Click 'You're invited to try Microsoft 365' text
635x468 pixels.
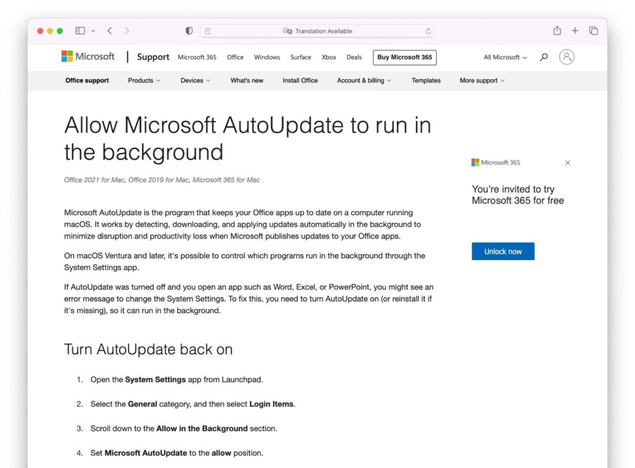point(518,195)
